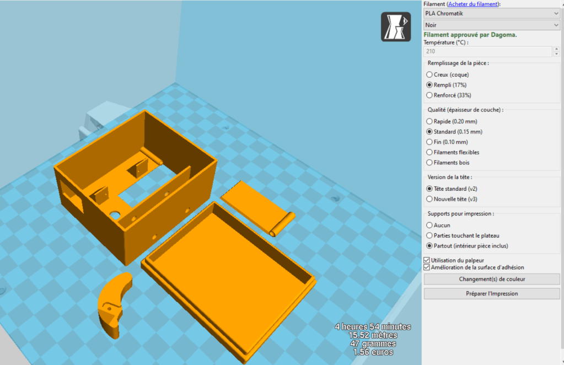Select Aucun for print supports
The image size is (564, 365).
click(x=429, y=225)
